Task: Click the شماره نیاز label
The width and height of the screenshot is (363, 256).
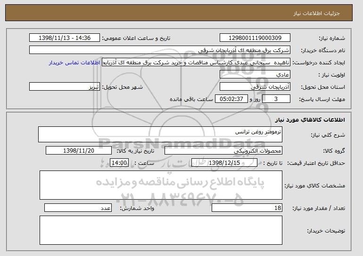Action: 332,39
